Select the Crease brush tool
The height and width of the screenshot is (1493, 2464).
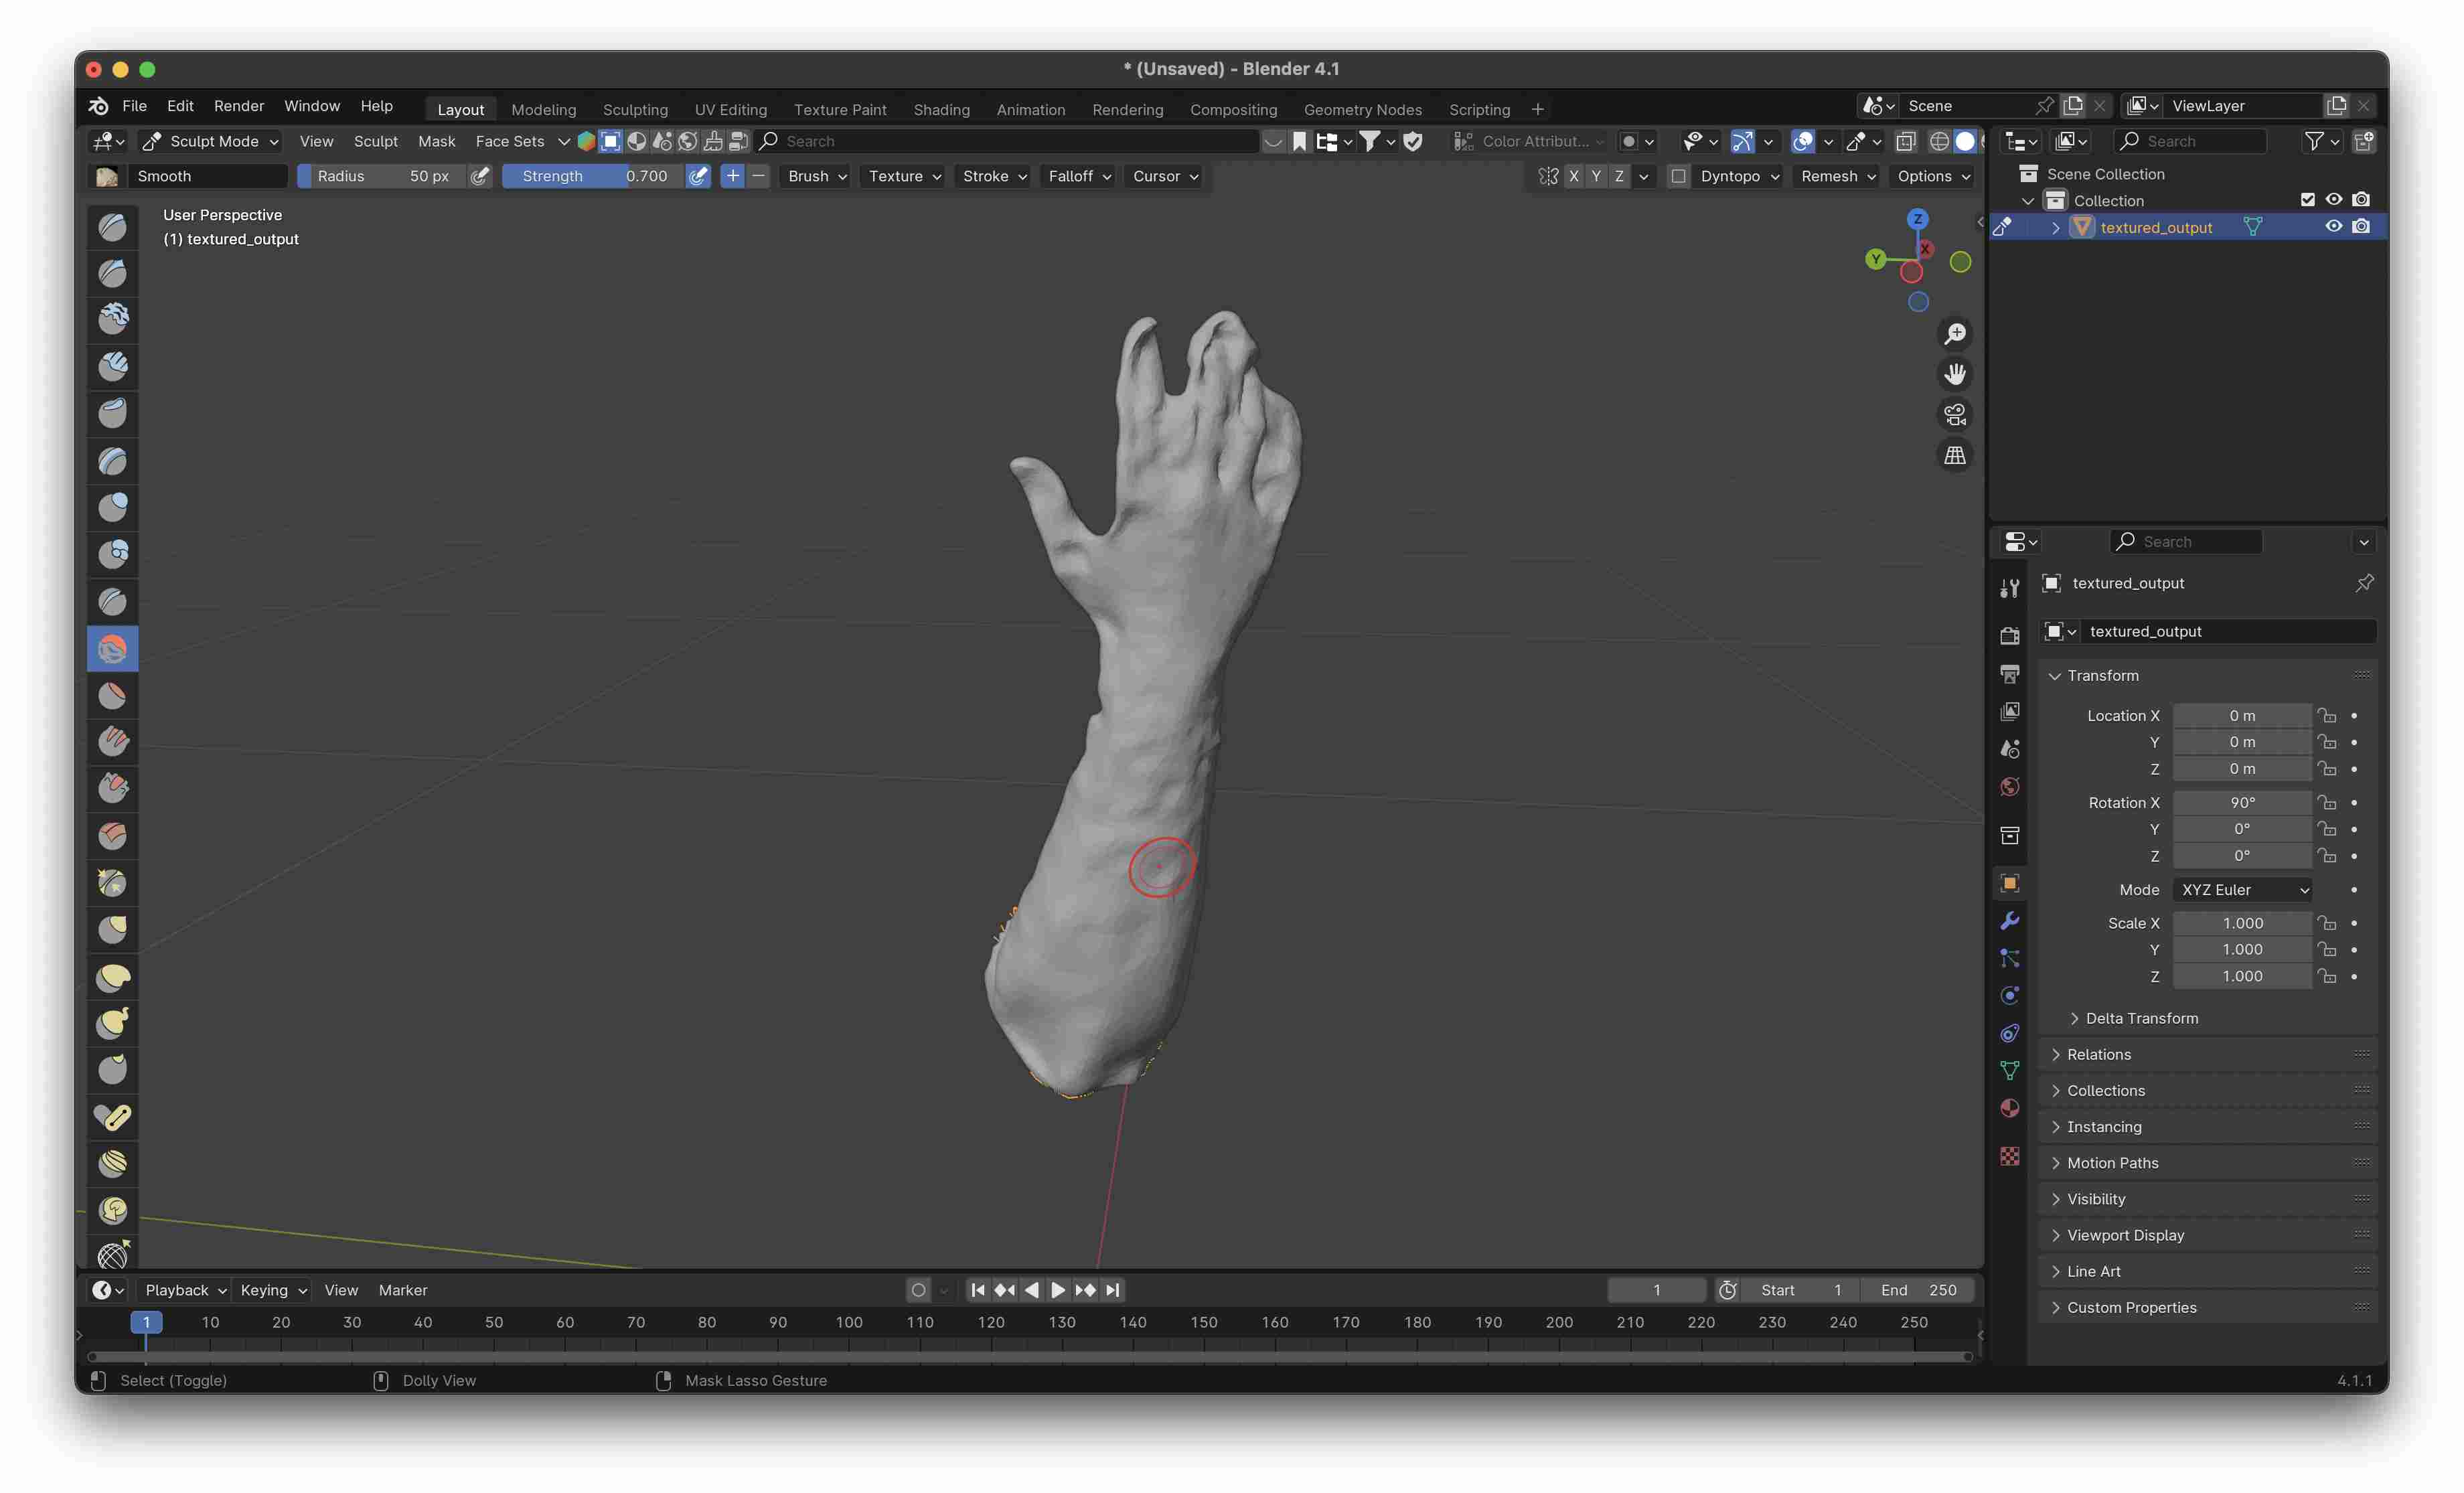coord(112,601)
